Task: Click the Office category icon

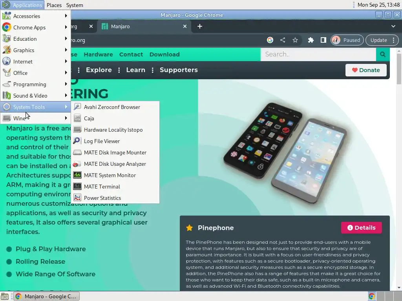Action: [x=7, y=73]
